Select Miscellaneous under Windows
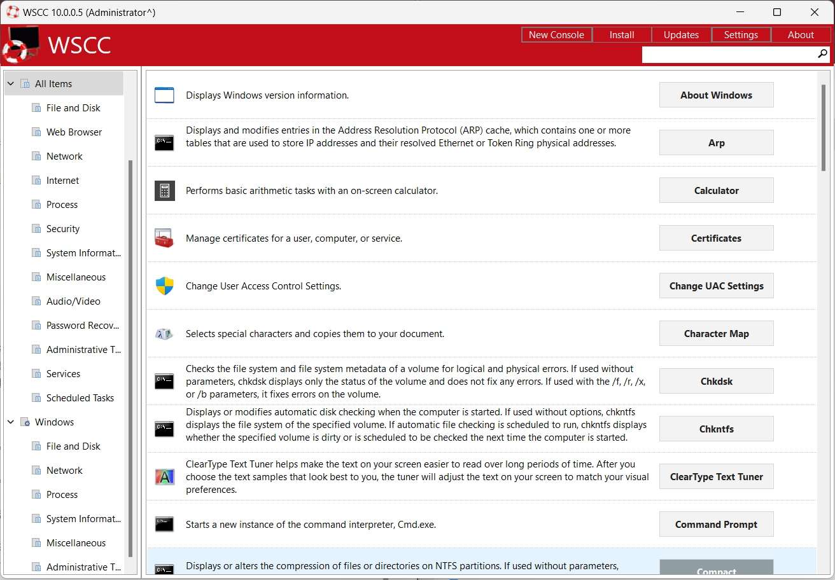Screen dimensions: 835x580 pos(76,543)
